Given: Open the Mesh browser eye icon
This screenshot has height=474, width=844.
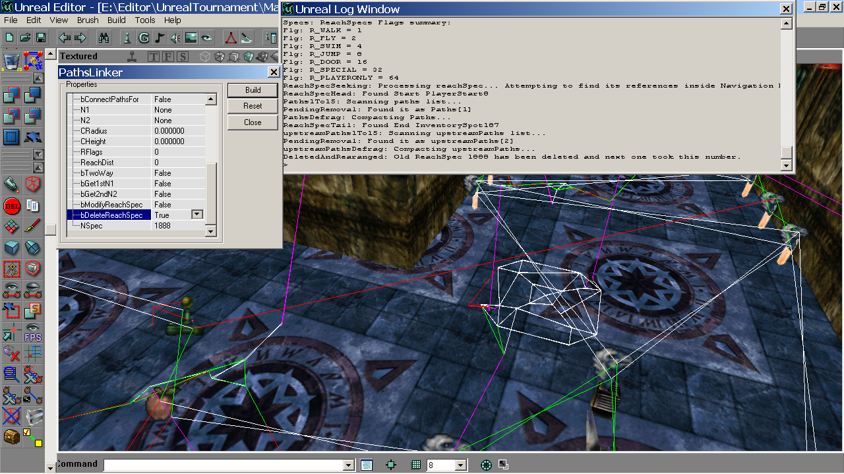Looking at the screenshot, I should (x=207, y=38).
